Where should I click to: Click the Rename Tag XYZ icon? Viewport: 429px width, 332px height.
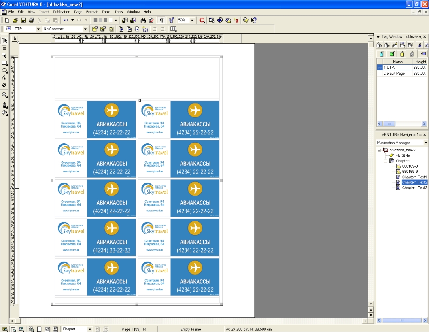pyautogui.click(x=402, y=45)
